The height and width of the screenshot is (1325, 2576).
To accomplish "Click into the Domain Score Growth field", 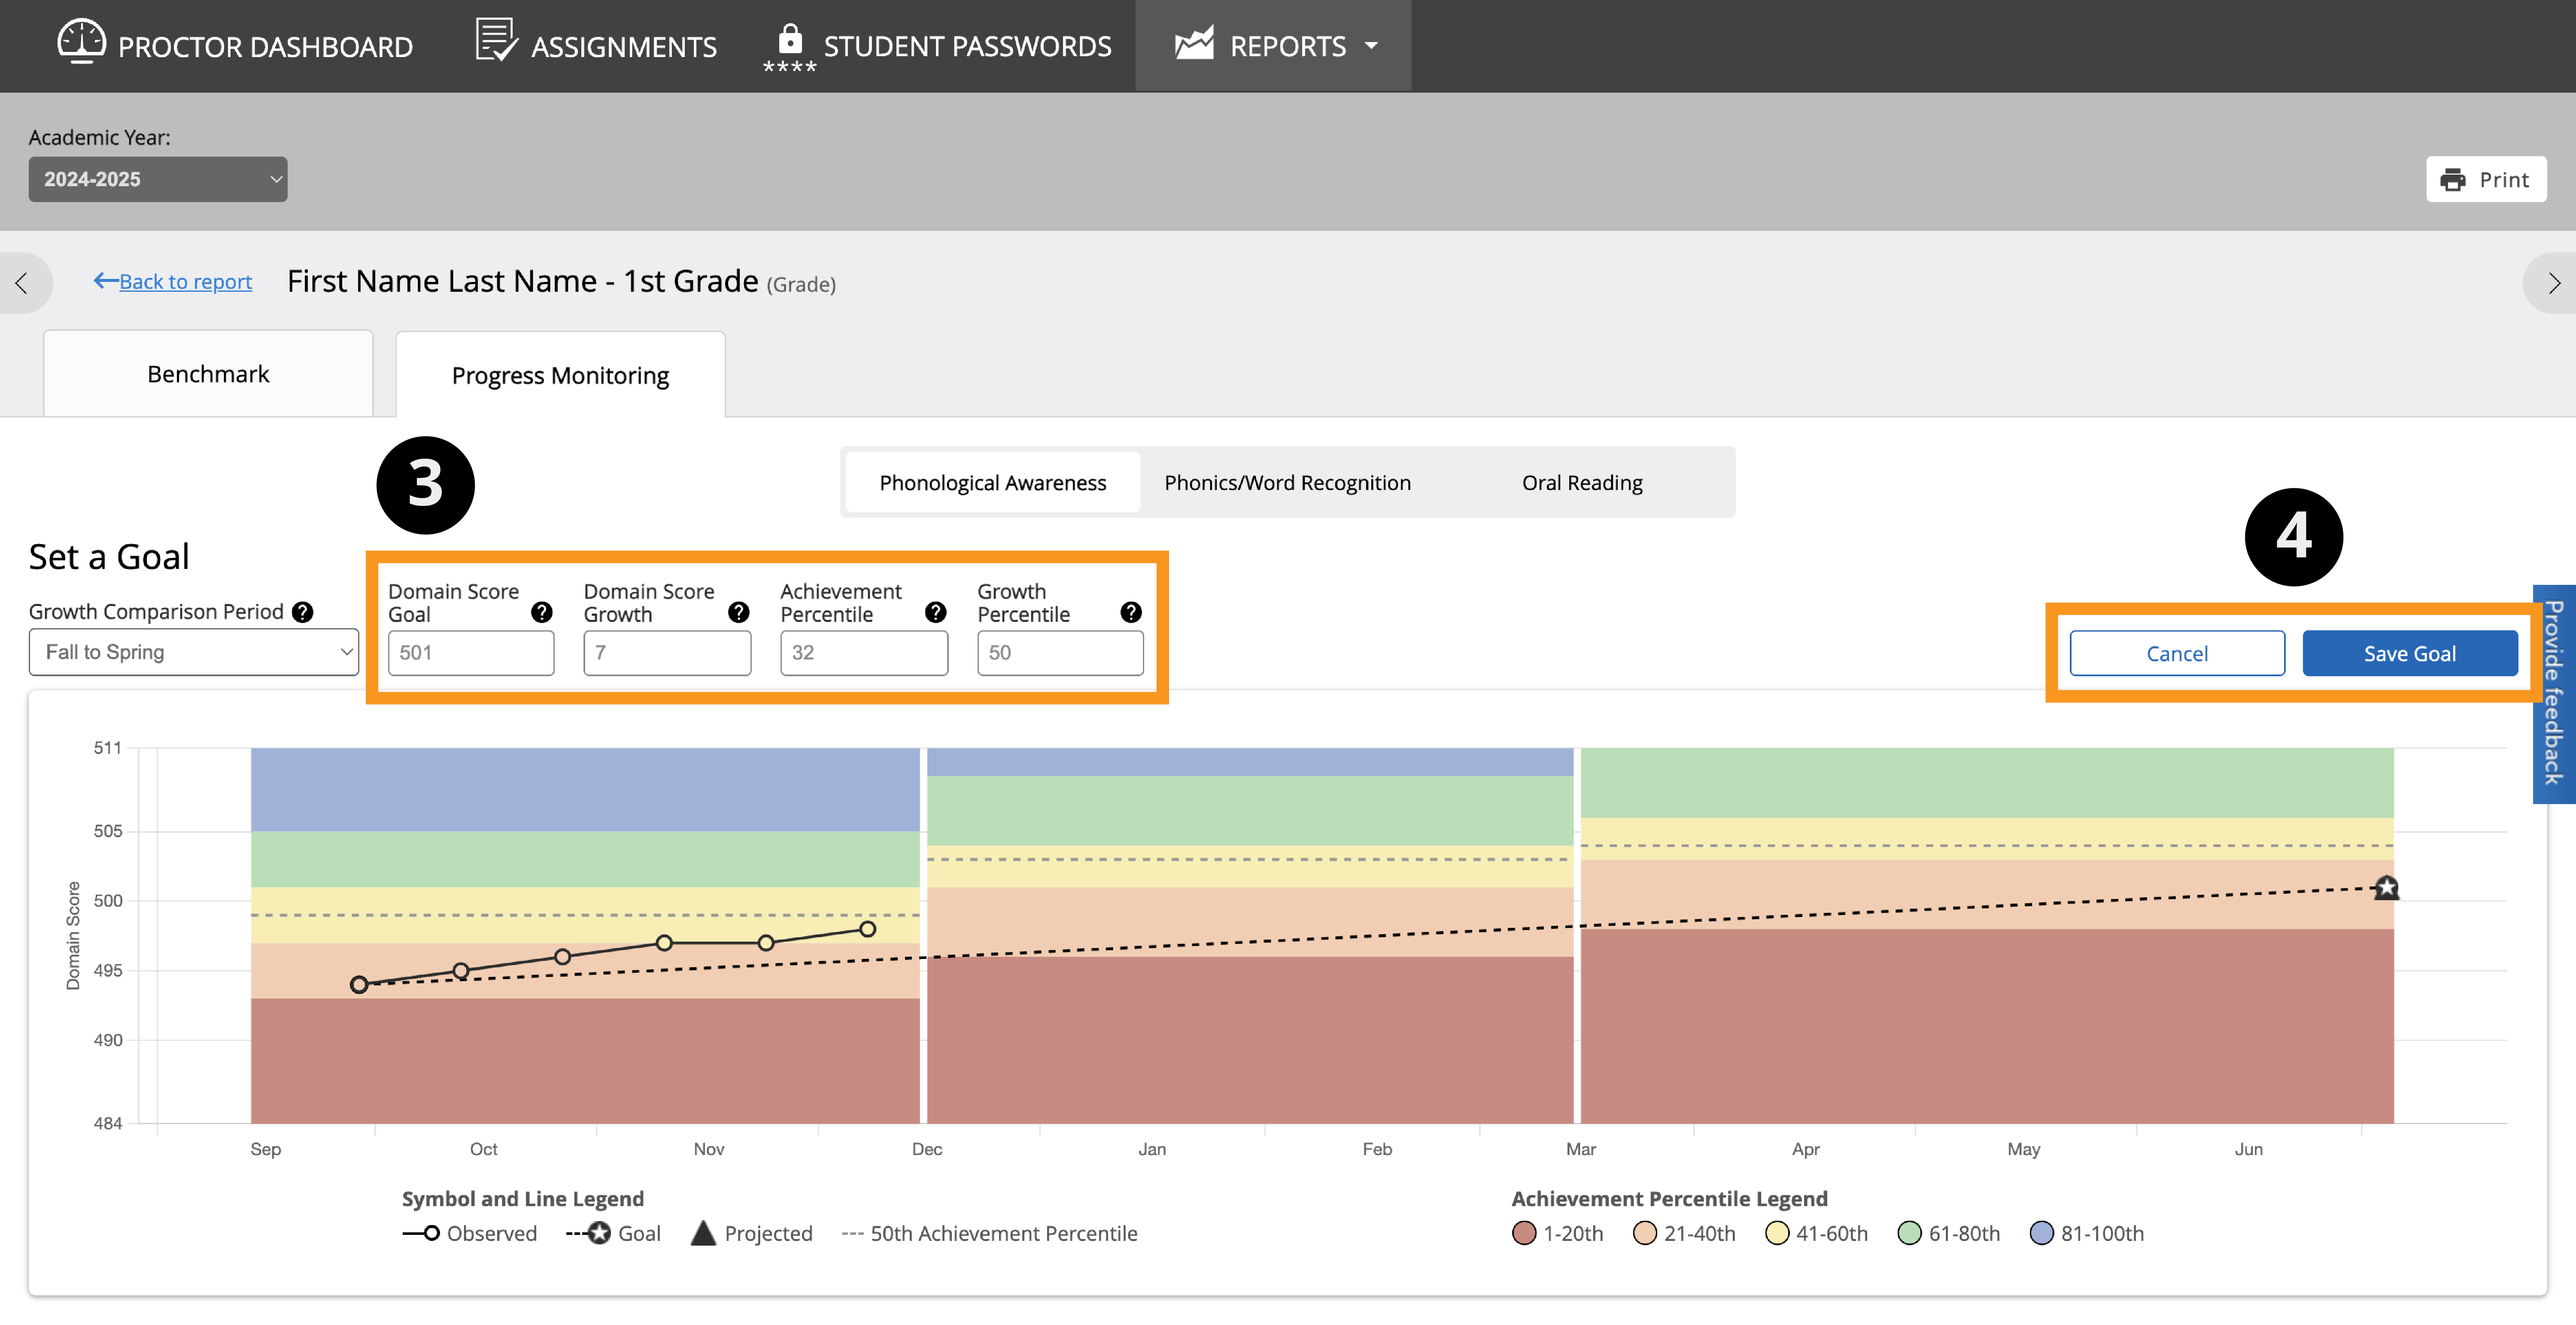I will [x=667, y=653].
